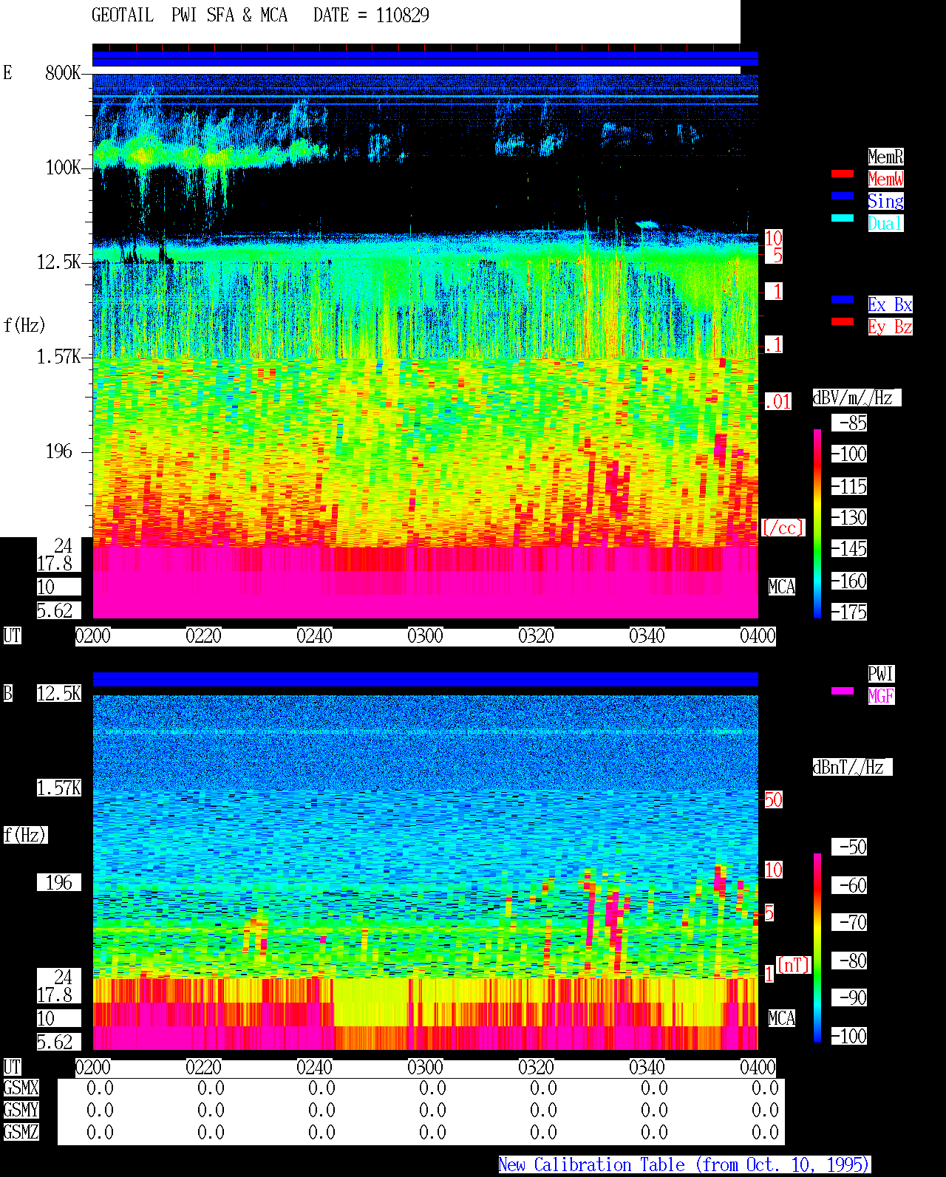Click the dBnT/√Hz color scale bar
The height and width of the screenshot is (1177, 946).
point(817,948)
